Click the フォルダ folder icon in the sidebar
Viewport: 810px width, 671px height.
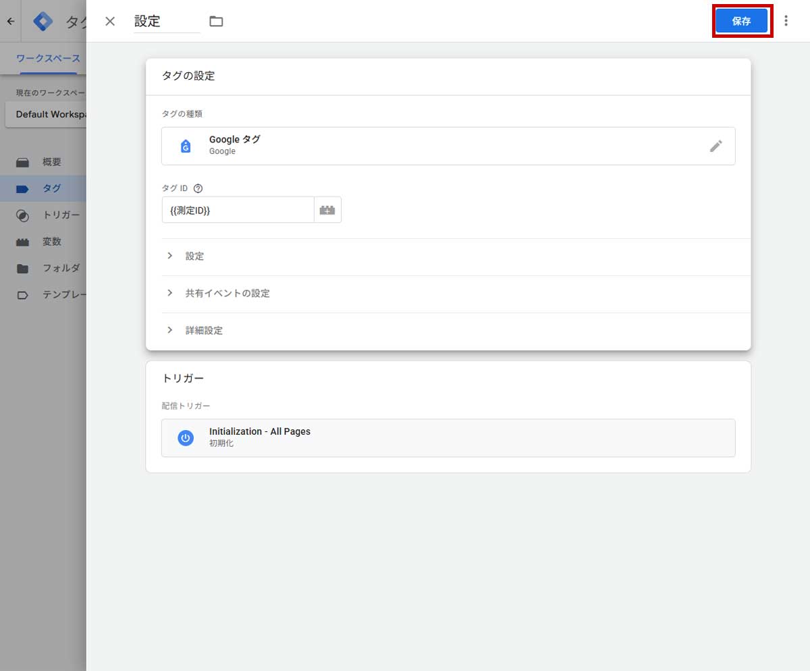coord(22,269)
